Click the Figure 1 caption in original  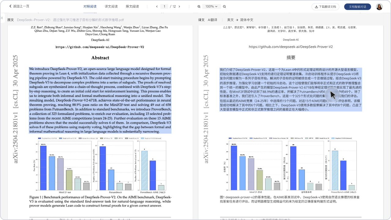(x=100, y=201)
